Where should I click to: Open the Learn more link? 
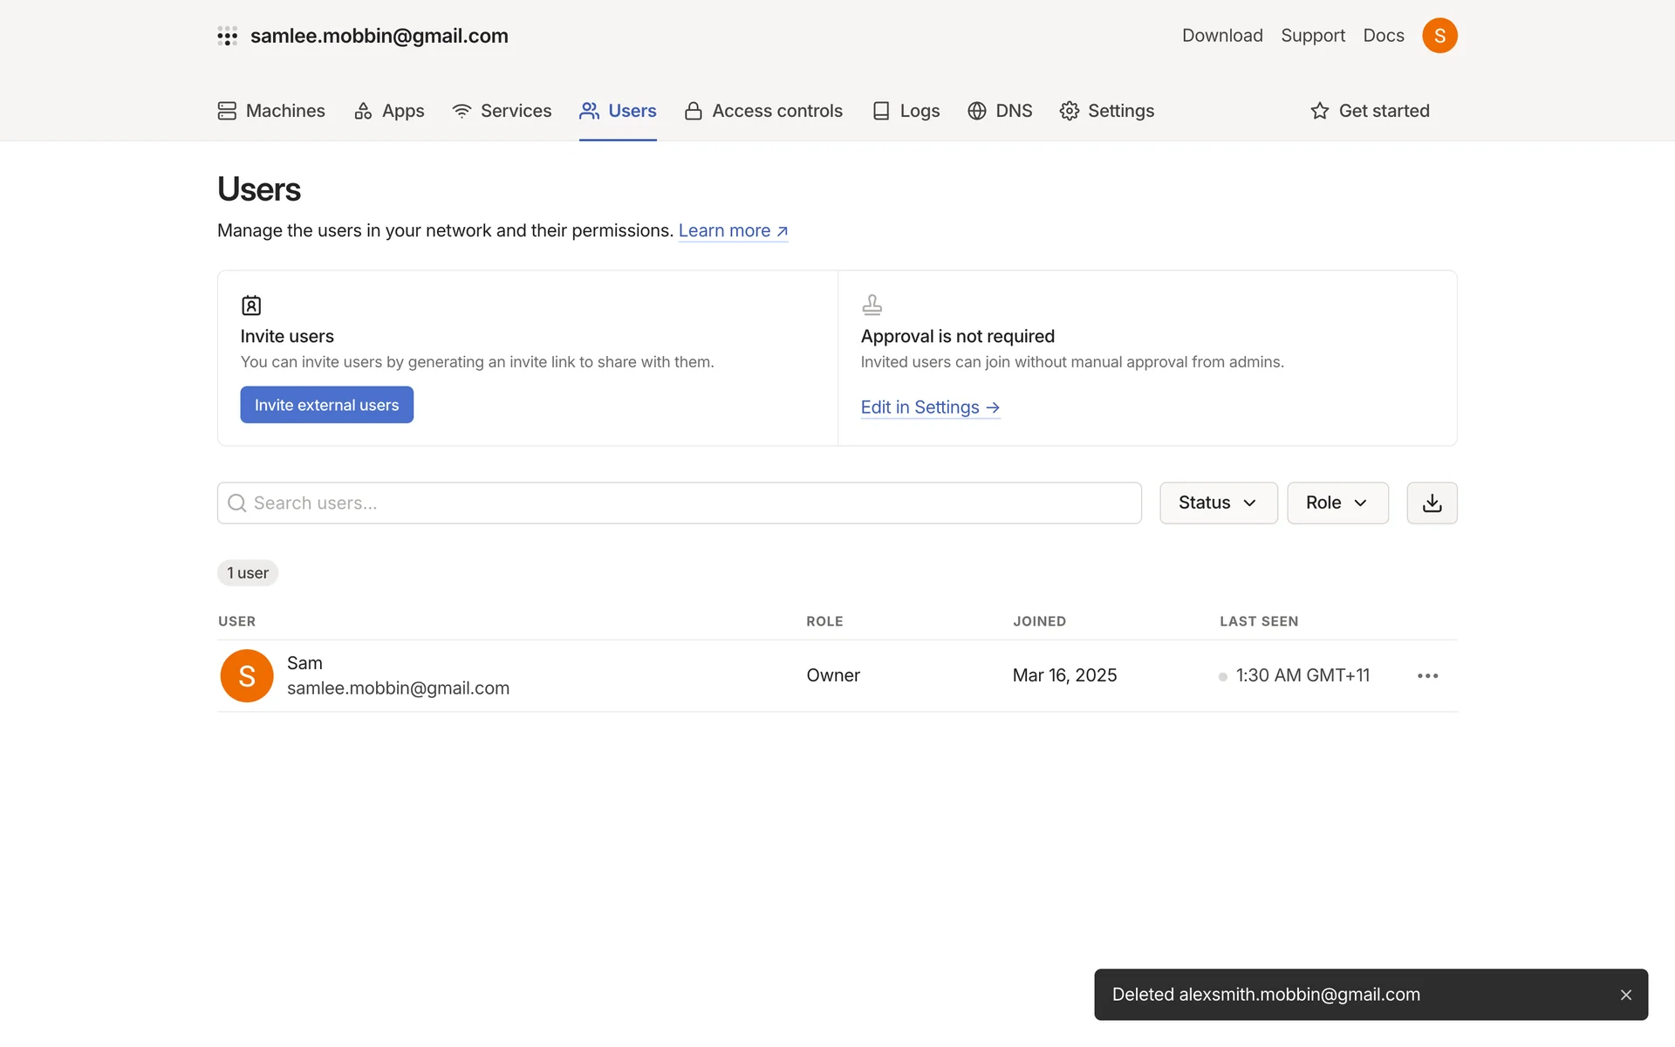point(733,230)
